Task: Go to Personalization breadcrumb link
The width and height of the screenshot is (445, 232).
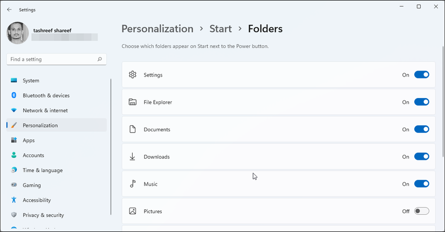Action: 157,29
